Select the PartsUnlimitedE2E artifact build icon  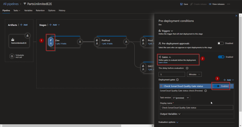pyautogui.click(x=13, y=40)
